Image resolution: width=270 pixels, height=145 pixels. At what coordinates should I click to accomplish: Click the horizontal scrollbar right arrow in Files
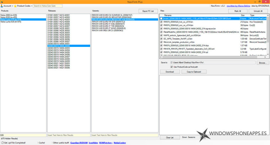pyautogui.click(x=265, y=57)
